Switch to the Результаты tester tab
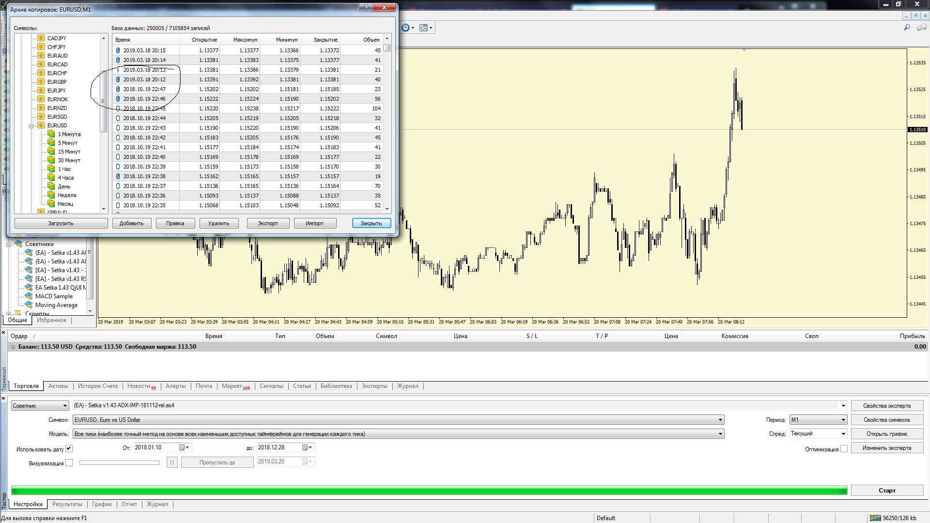This screenshot has height=523, width=930. click(67, 504)
